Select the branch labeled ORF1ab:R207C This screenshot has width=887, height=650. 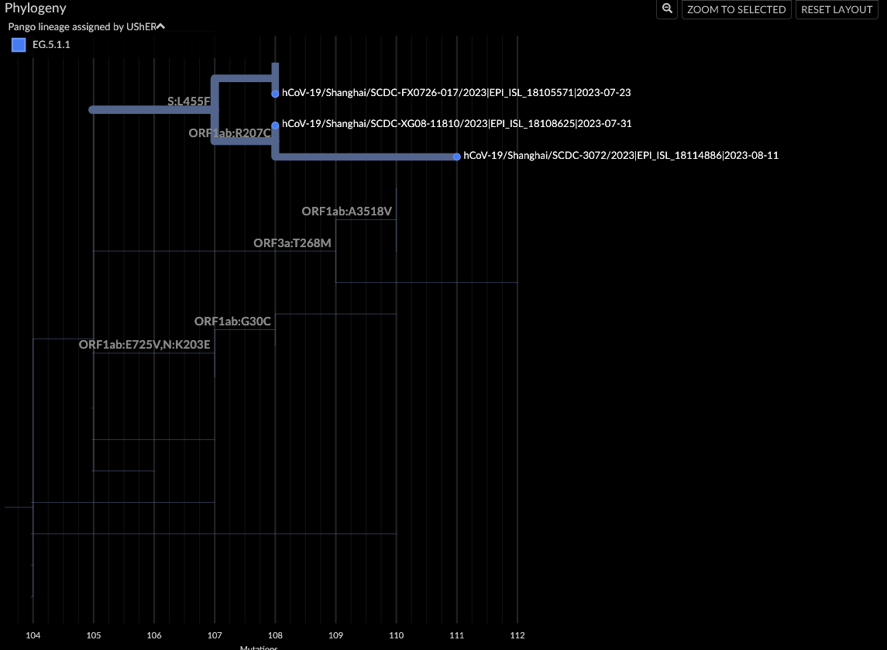[x=229, y=132]
